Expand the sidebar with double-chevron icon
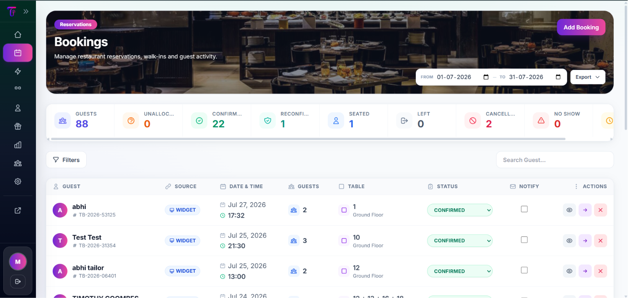The width and height of the screenshot is (628, 298). tap(26, 11)
